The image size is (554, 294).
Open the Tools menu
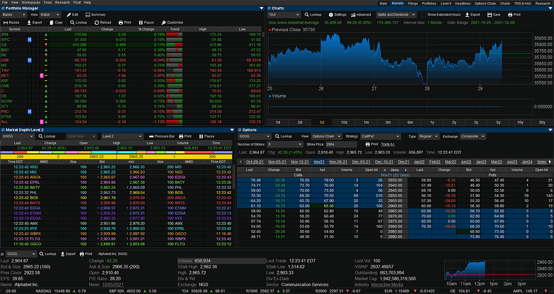click(48, 3)
